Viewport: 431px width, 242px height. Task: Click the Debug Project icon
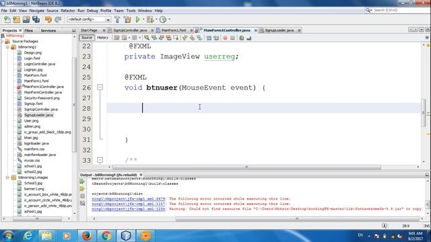tap(150, 19)
